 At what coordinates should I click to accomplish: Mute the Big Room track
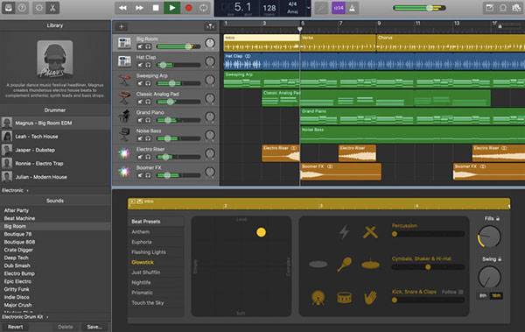click(x=140, y=46)
